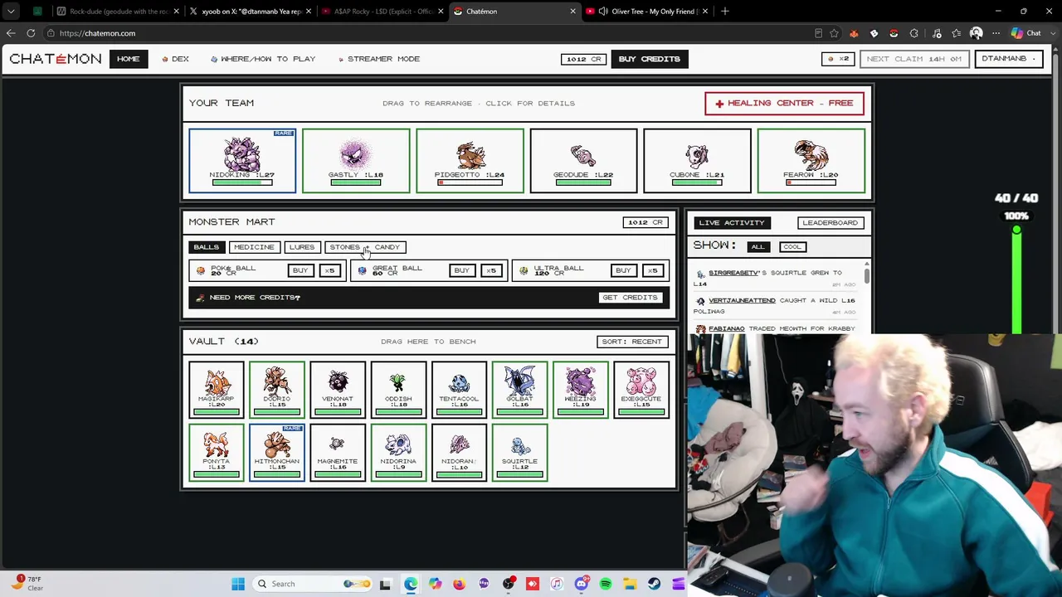1062x597 pixels.
Task: Select Dodrio in the Vault
Action: pyautogui.click(x=277, y=390)
